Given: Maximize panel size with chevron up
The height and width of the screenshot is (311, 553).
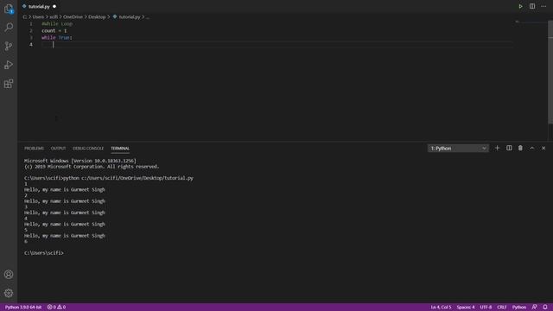Looking at the screenshot, I should point(532,148).
